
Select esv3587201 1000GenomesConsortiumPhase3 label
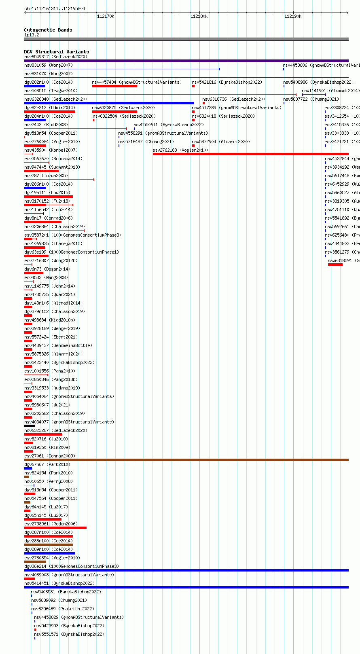point(73,235)
